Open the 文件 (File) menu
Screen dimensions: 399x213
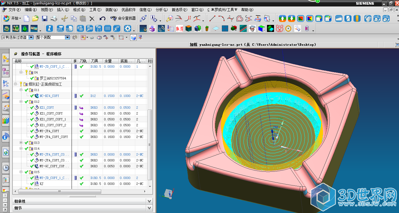[14, 10]
